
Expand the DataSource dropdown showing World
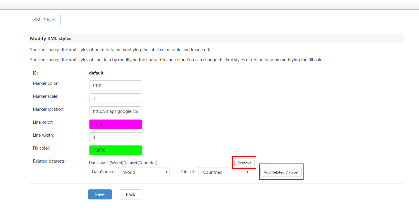click(x=144, y=172)
